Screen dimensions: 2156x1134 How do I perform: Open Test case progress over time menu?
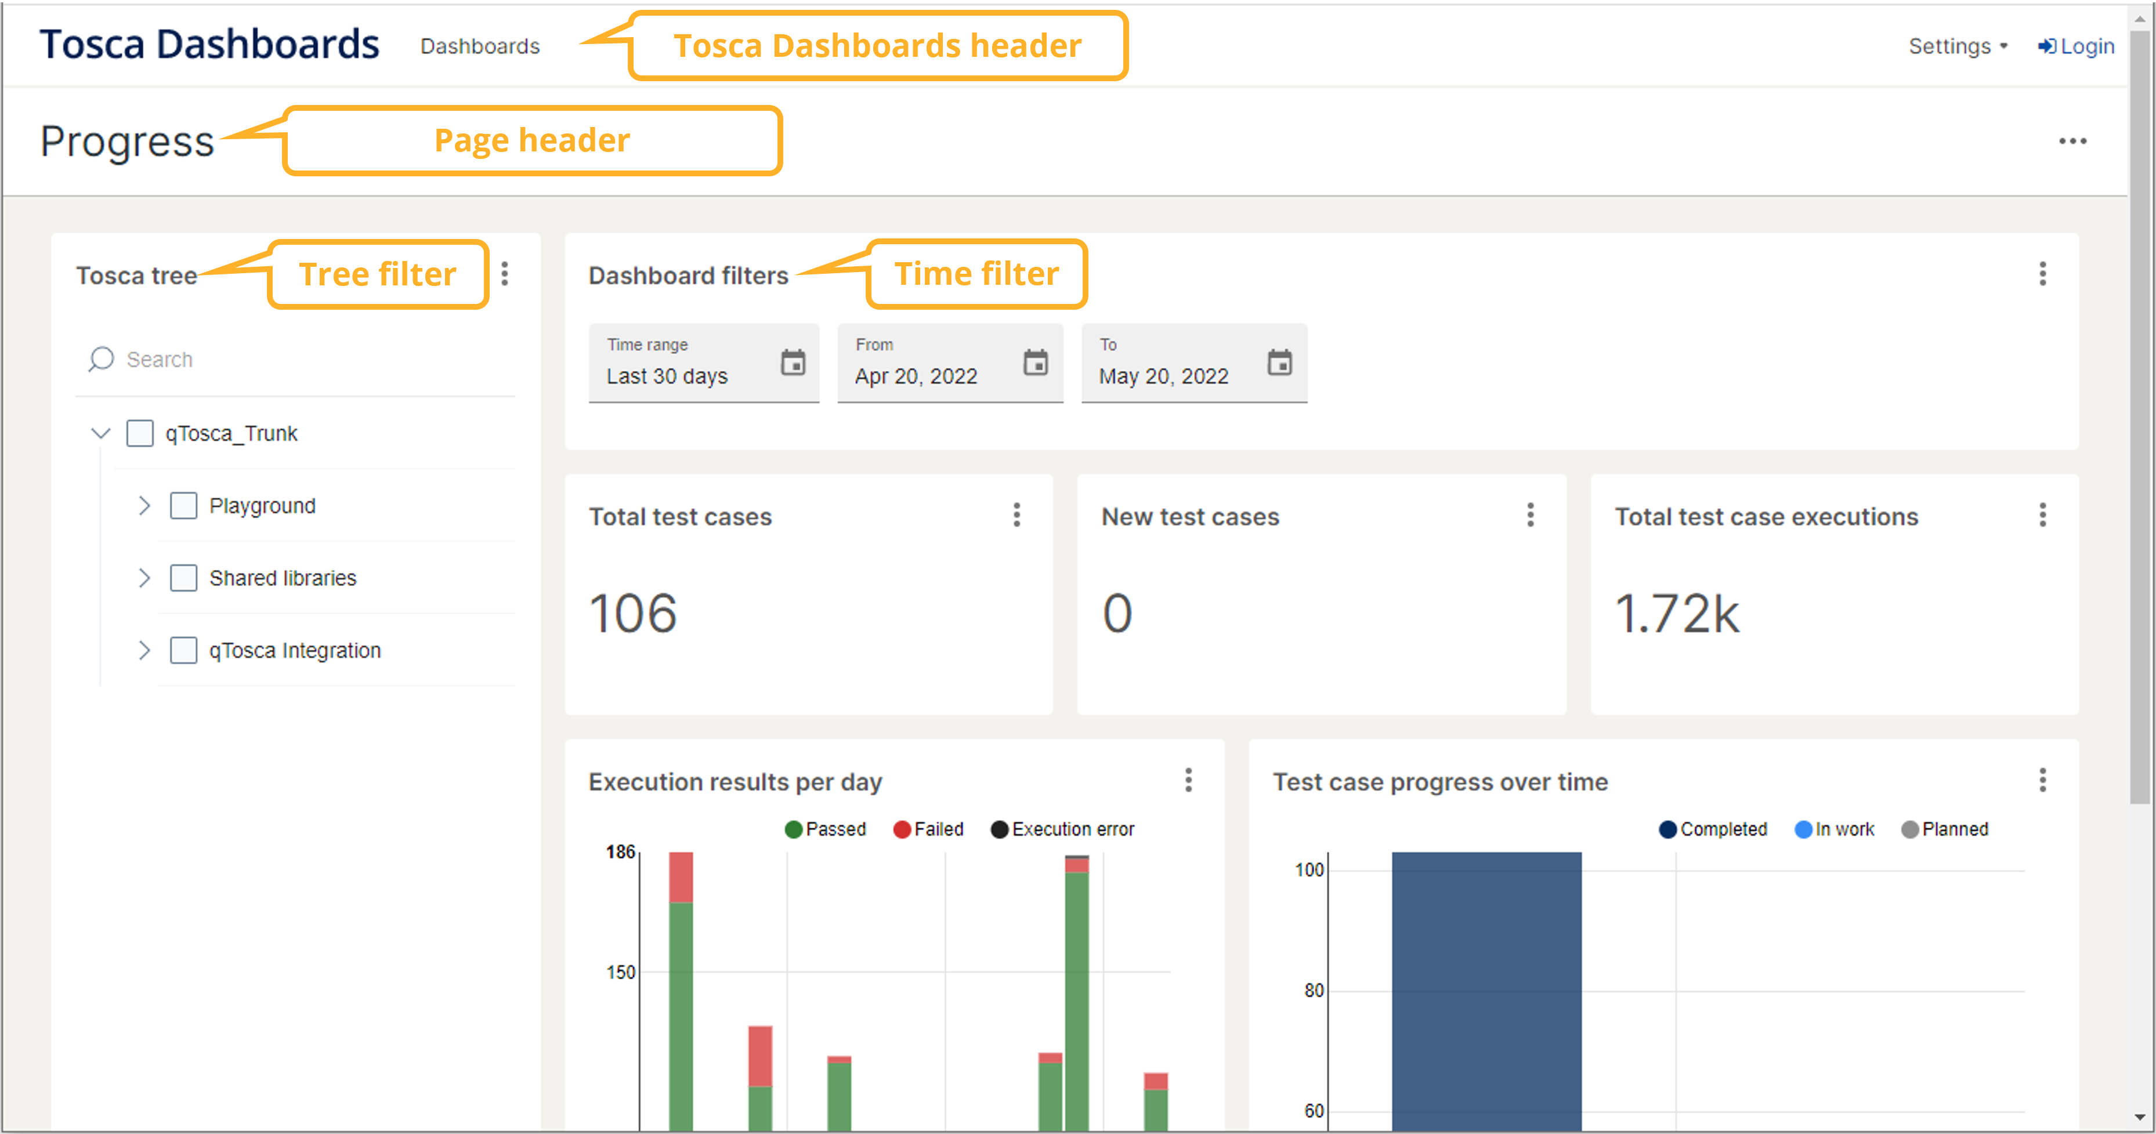(x=2042, y=780)
